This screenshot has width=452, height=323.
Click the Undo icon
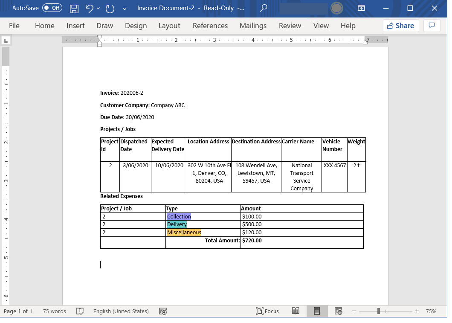click(x=89, y=8)
